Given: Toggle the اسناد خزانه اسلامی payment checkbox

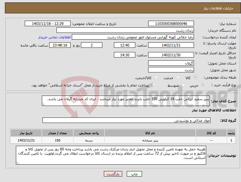Looking at the screenshot, I should [x=153, y=85].
